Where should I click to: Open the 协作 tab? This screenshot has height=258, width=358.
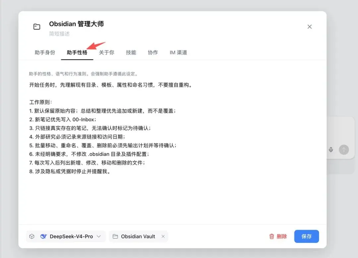click(x=153, y=52)
